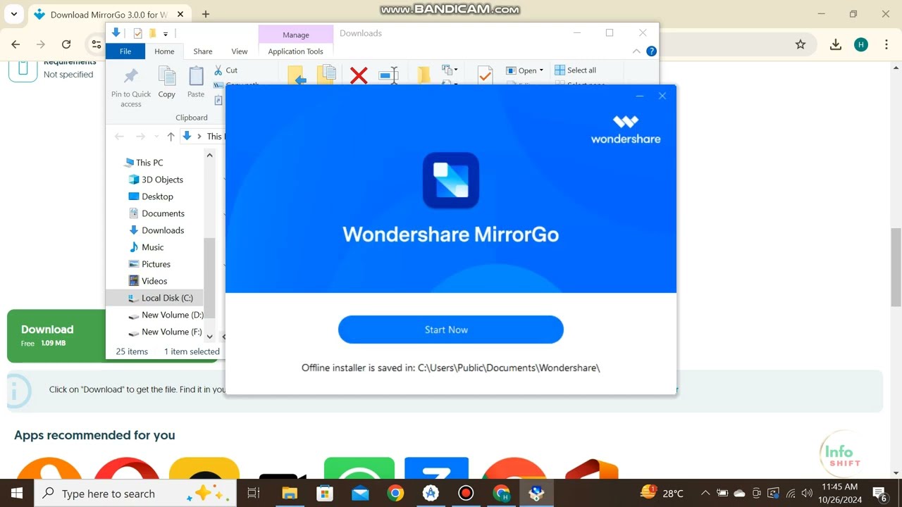Image resolution: width=902 pixels, height=507 pixels.
Task: Click Cut in Explorer Clipboard group
Action: (225, 70)
